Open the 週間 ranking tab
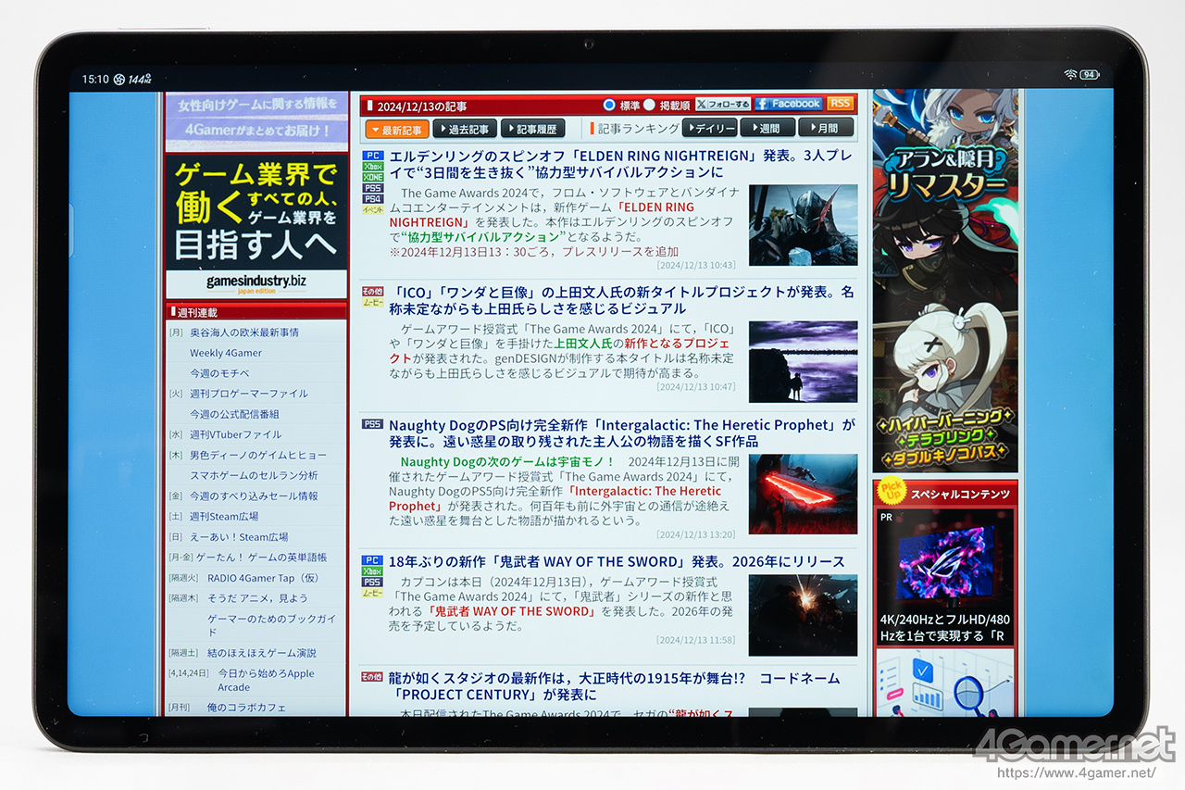 pyautogui.click(x=767, y=129)
